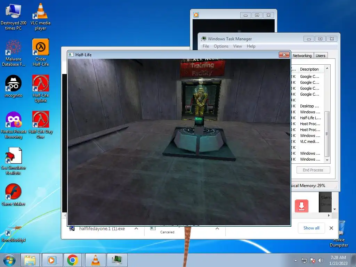Image resolution: width=356 pixels, height=267 pixels.
Task: Switch to Google Chrome in the taskbar
Action: pos(73,260)
